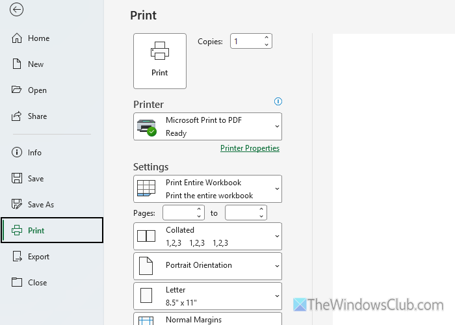Open the Printer Properties link

(x=250, y=148)
